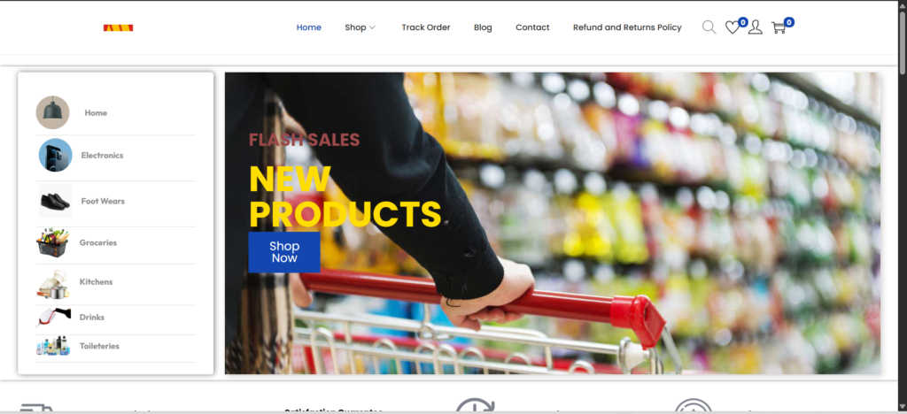Click the Home lamp category image
The width and height of the screenshot is (907, 414).
pyautogui.click(x=52, y=112)
